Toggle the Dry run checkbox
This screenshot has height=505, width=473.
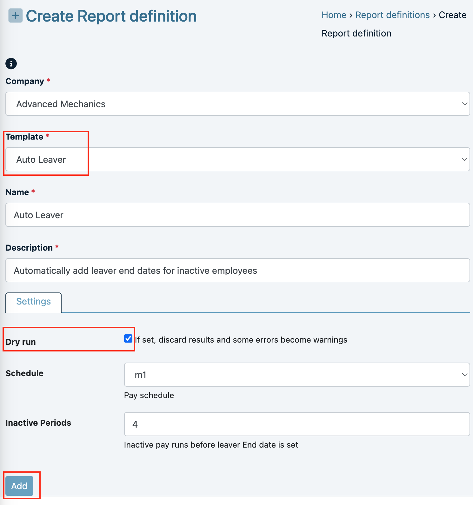coord(128,338)
